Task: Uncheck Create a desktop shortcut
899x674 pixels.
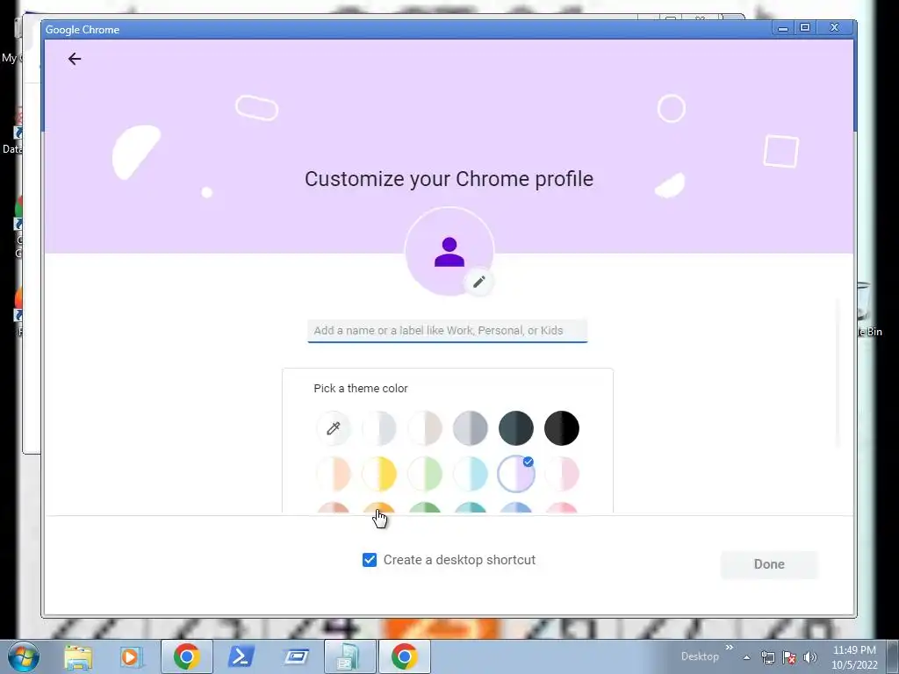Action: 370,560
